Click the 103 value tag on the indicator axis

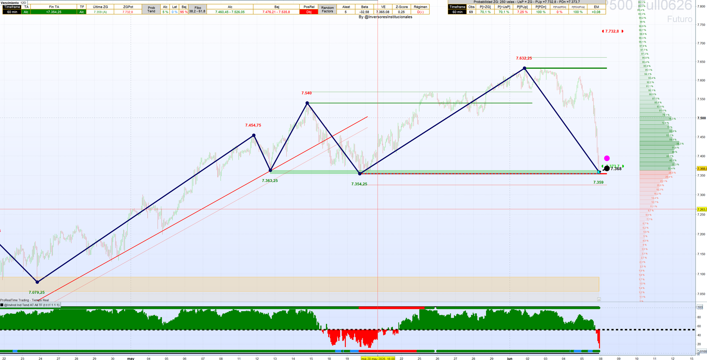(x=700, y=307)
